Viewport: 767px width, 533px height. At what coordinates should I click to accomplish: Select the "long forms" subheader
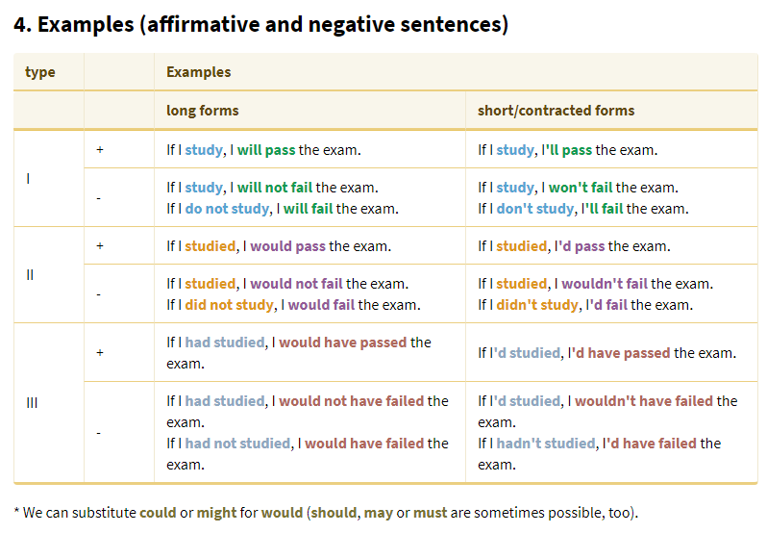coord(203,111)
